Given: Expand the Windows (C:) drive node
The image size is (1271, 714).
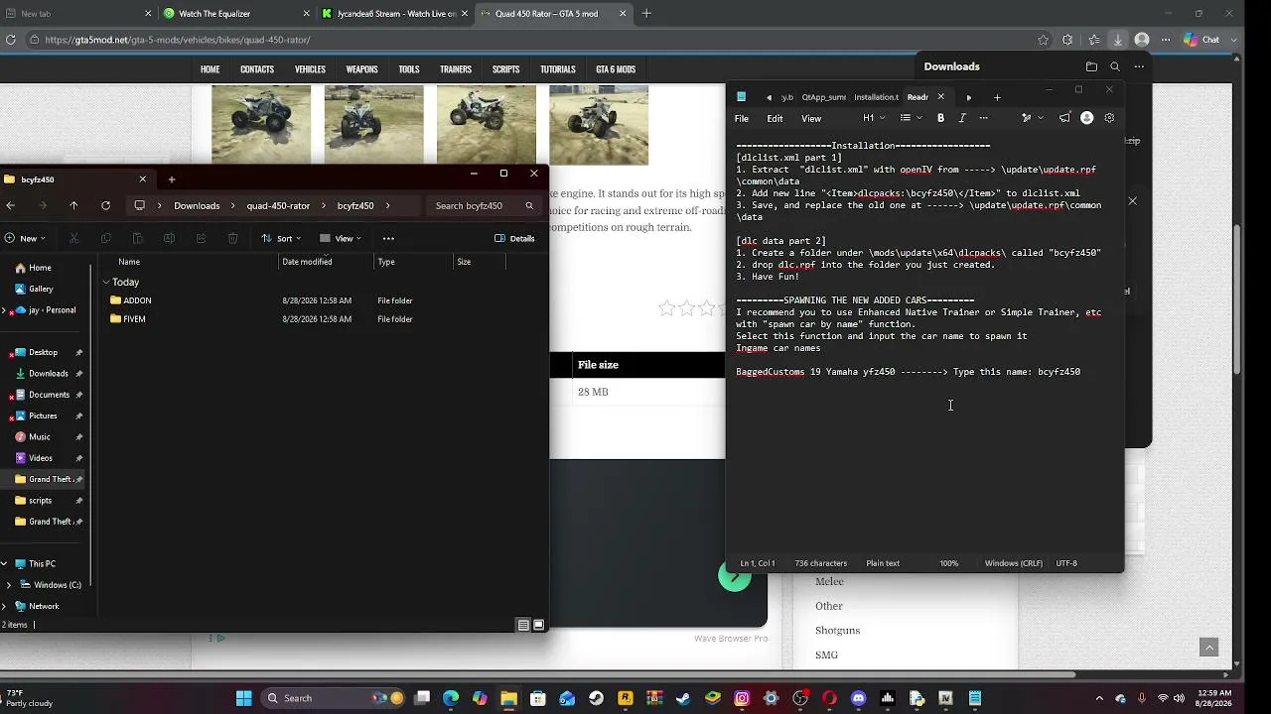Looking at the screenshot, I should click(x=8, y=585).
